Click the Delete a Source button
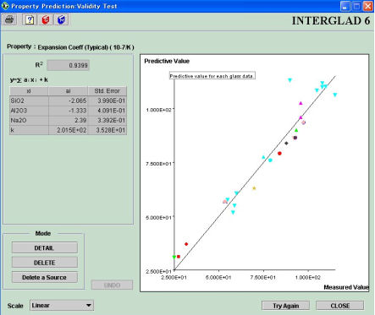Image resolution: width=375 pixels, height=315 pixels. pos(45,277)
